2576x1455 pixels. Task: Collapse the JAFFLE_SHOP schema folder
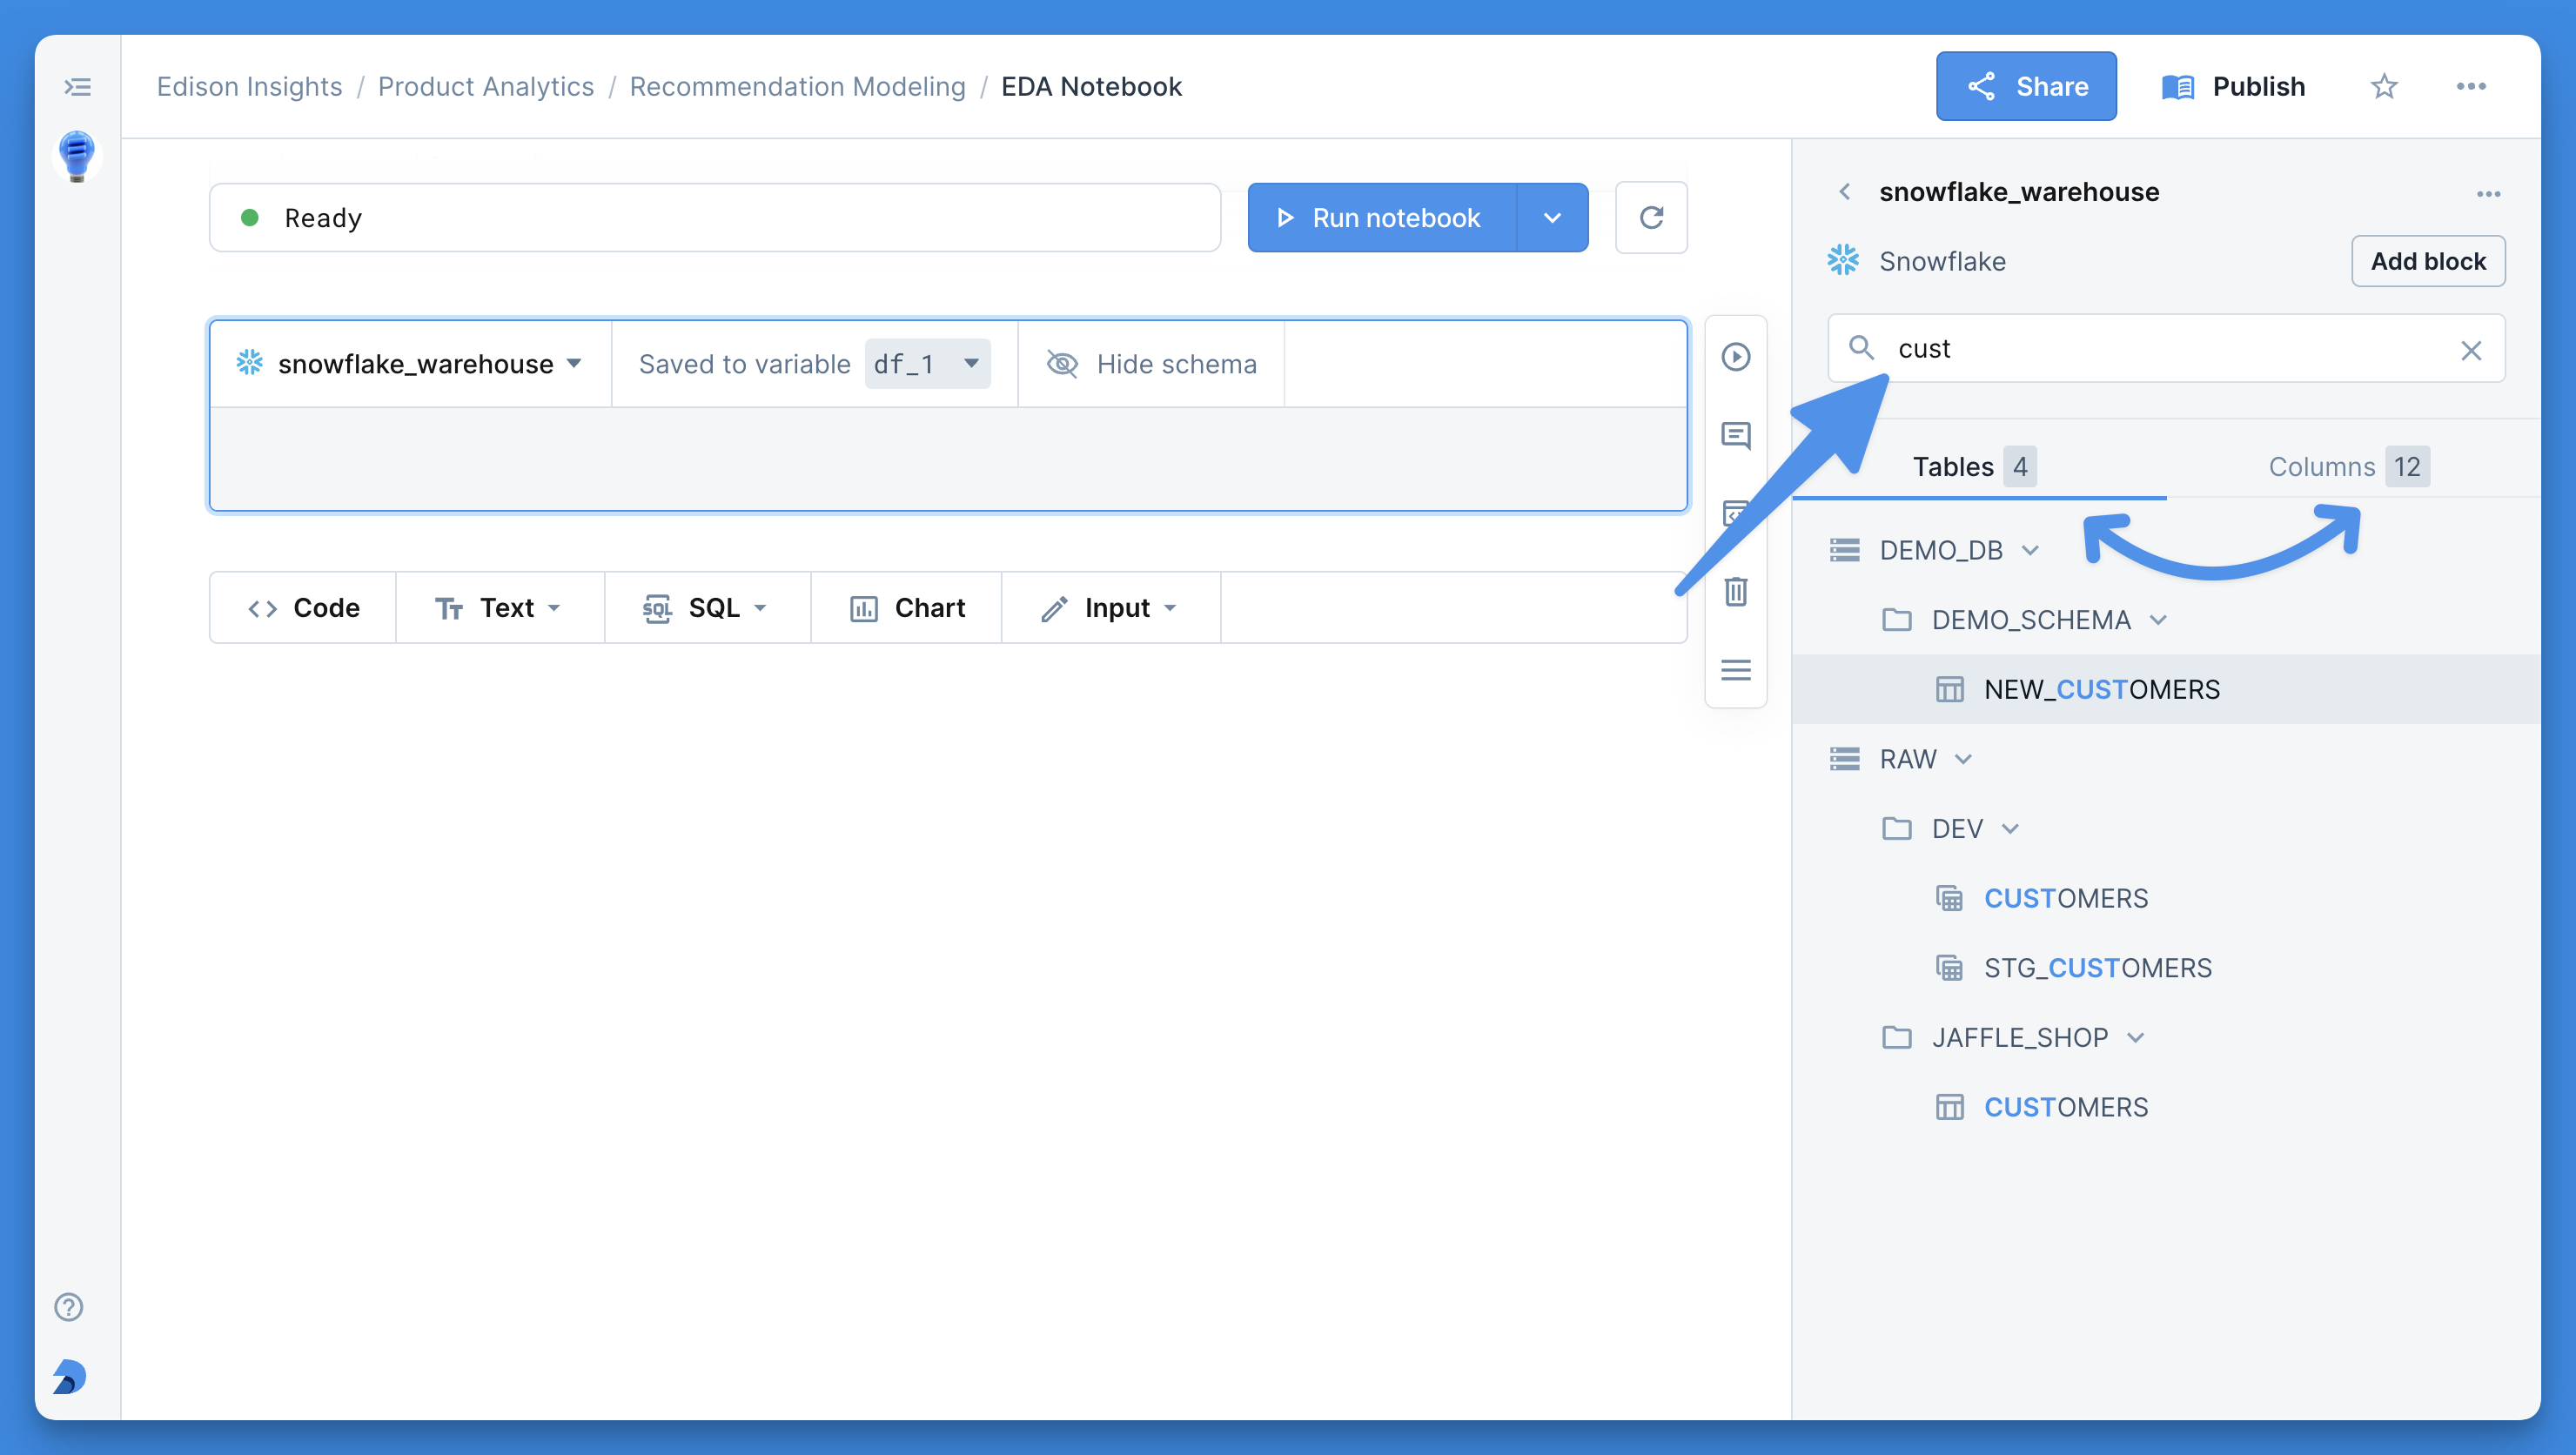coord(2136,1038)
